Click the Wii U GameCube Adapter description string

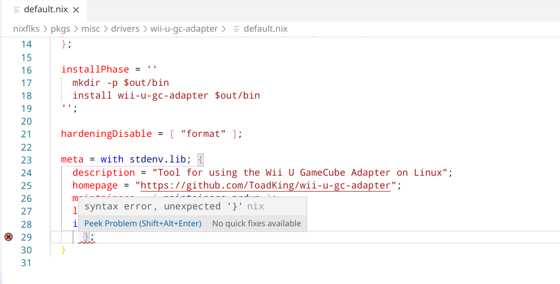pos(299,173)
